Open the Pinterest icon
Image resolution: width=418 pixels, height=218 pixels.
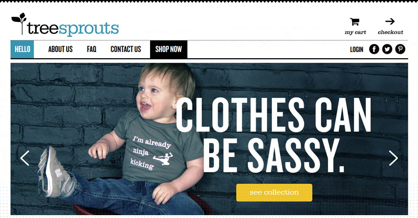pyautogui.click(x=400, y=49)
